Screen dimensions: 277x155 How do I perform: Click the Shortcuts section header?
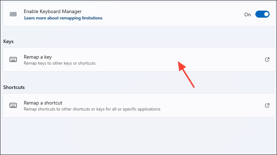click(14, 87)
